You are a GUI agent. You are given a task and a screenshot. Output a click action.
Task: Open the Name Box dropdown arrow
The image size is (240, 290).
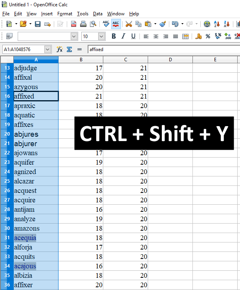point(48,50)
